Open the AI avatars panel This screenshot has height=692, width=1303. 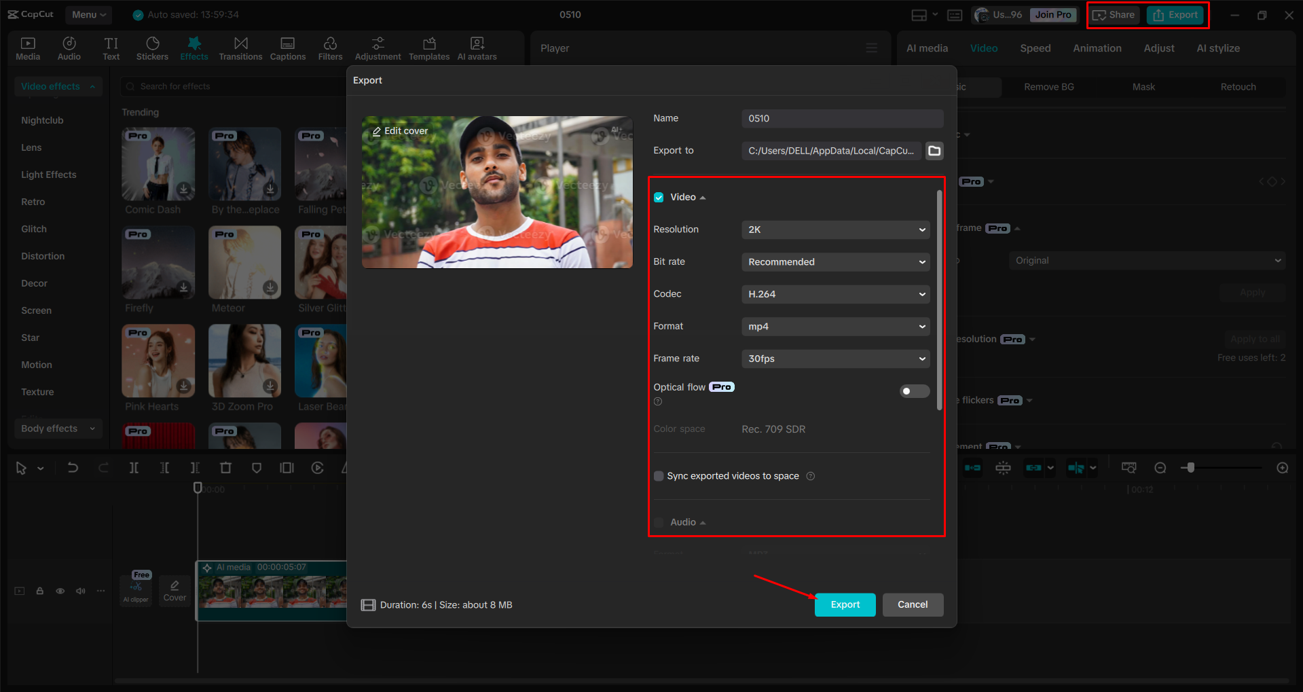coord(476,48)
